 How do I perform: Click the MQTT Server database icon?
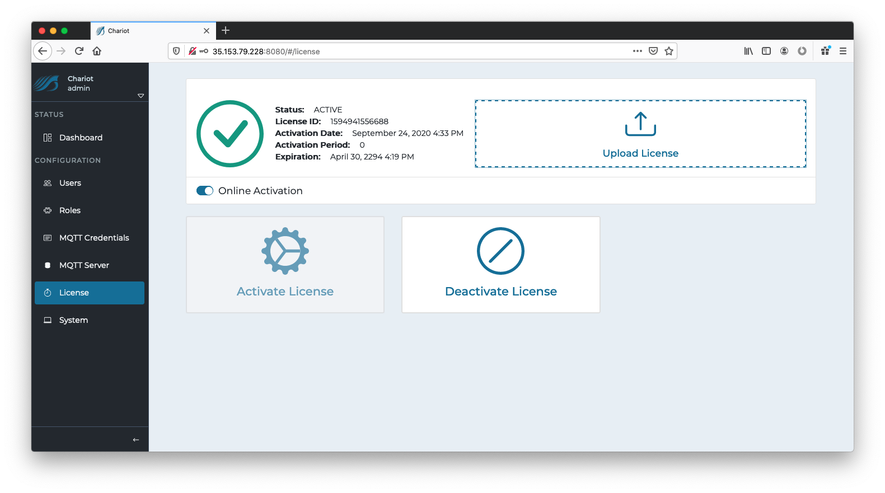pos(48,265)
